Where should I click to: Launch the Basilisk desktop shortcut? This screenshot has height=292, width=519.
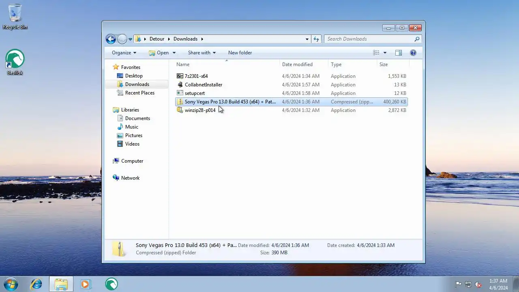(15, 62)
